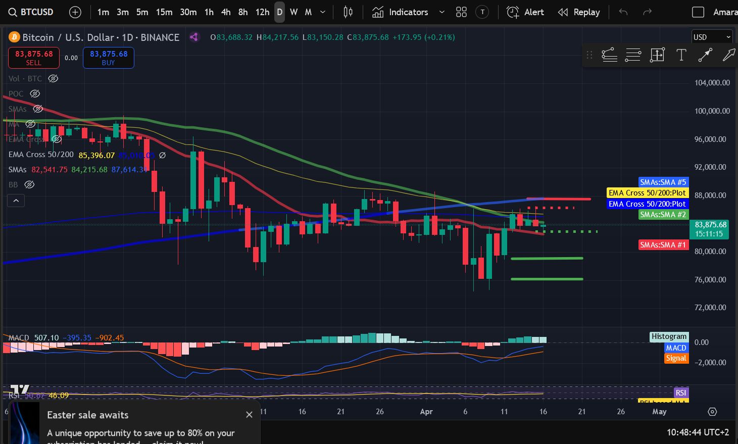Screen dimensions: 738x444
Task: Open the USD currency dropdown
Action: (x=712, y=37)
